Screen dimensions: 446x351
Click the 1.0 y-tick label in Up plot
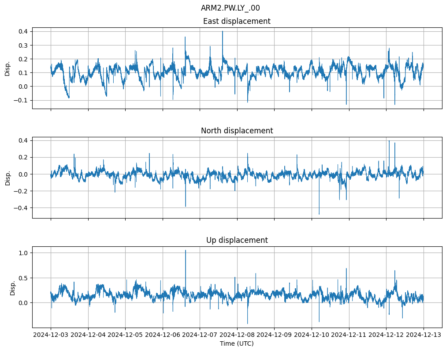click(x=23, y=253)
